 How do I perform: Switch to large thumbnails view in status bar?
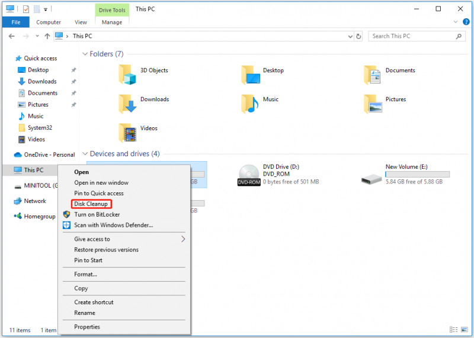click(465, 330)
